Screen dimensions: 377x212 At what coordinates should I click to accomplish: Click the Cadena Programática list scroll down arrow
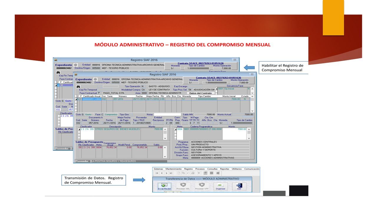249,138
